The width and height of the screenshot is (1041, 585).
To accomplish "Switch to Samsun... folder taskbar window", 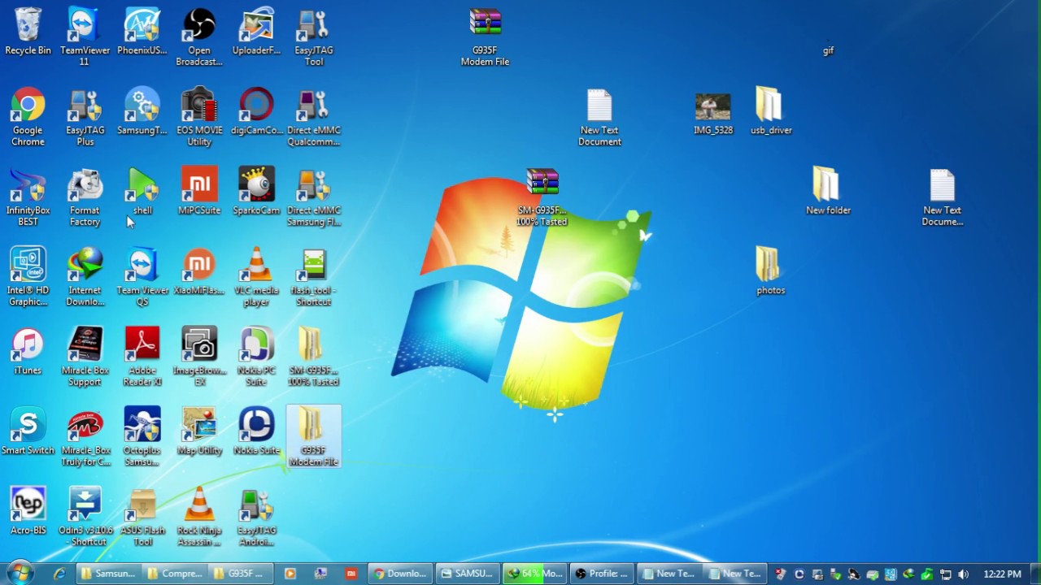I will tap(108, 574).
